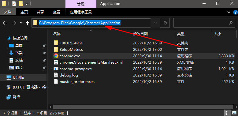Select the chrome.exe Chrome icon
The image size is (238, 116).
56,56
